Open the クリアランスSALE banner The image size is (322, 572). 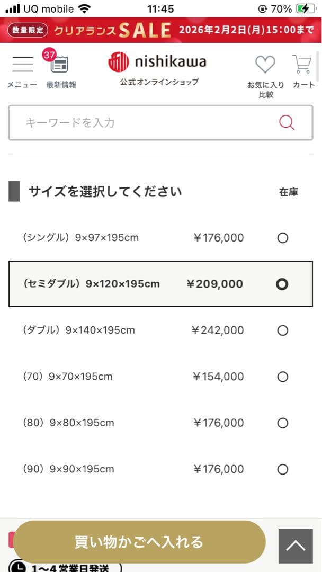point(161,31)
